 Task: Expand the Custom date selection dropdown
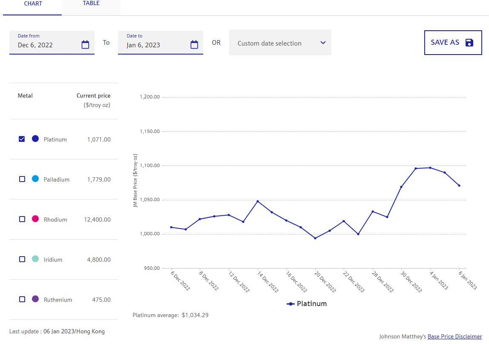pyautogui.click(x=280, y=43)
